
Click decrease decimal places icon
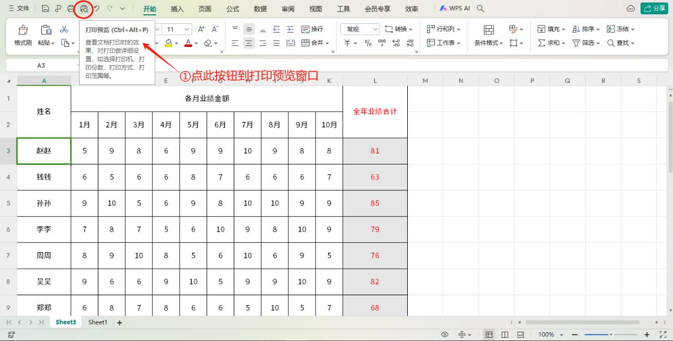click(410, 42)
